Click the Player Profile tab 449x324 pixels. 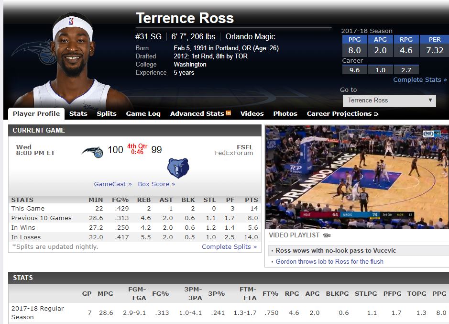36,114
